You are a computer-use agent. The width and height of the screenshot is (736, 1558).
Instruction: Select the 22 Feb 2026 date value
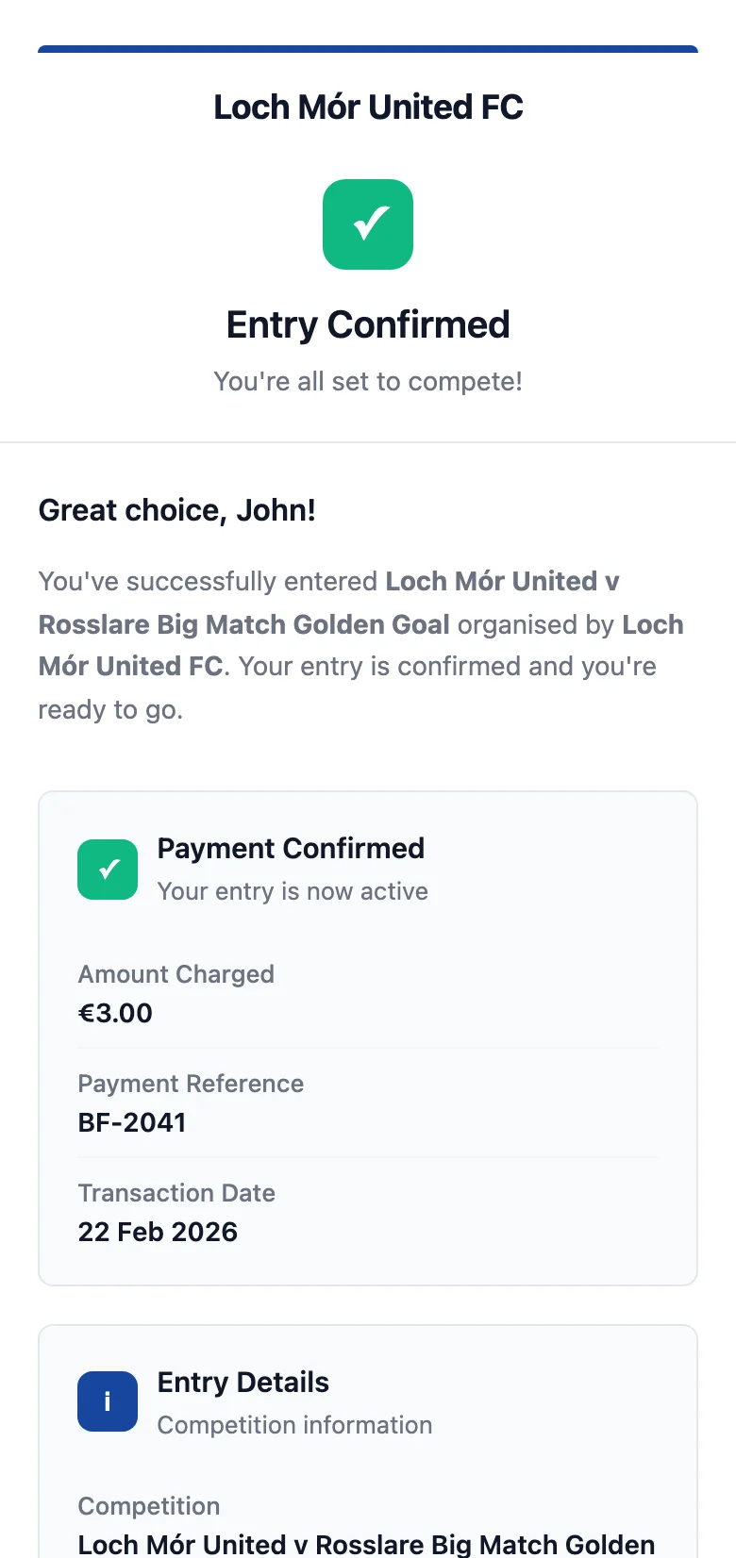coord(158,1232)
